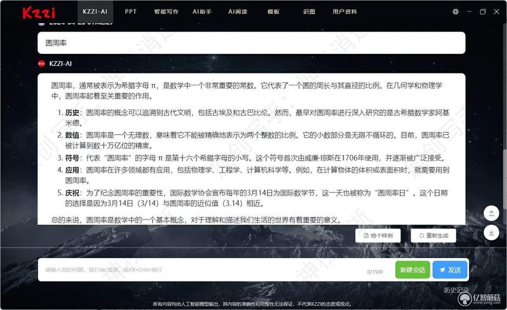Click the red KZZI-AI avatar icon

coord(41,63)
